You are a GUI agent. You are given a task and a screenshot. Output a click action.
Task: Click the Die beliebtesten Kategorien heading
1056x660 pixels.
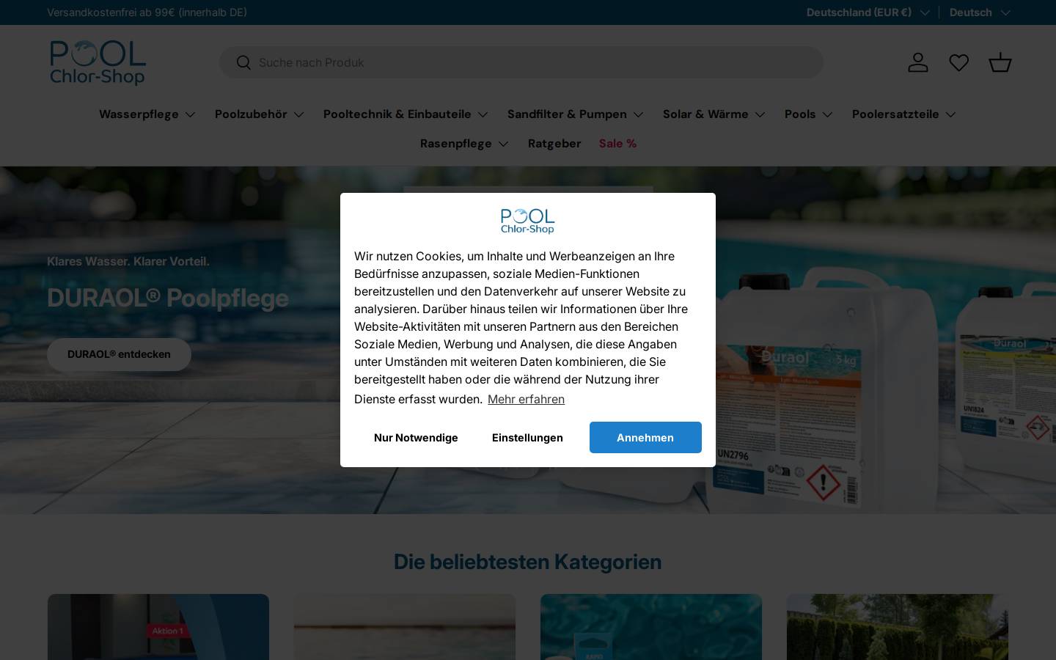528,562
